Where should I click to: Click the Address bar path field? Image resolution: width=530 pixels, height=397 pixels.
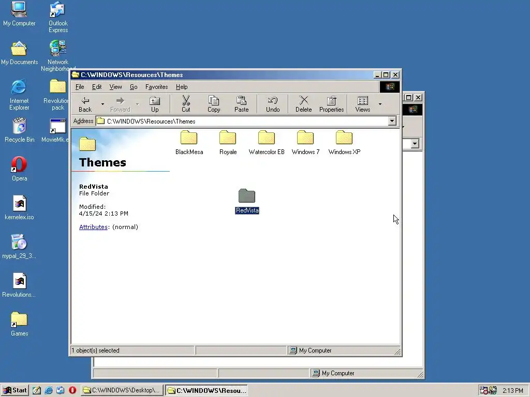click(242, 121)
